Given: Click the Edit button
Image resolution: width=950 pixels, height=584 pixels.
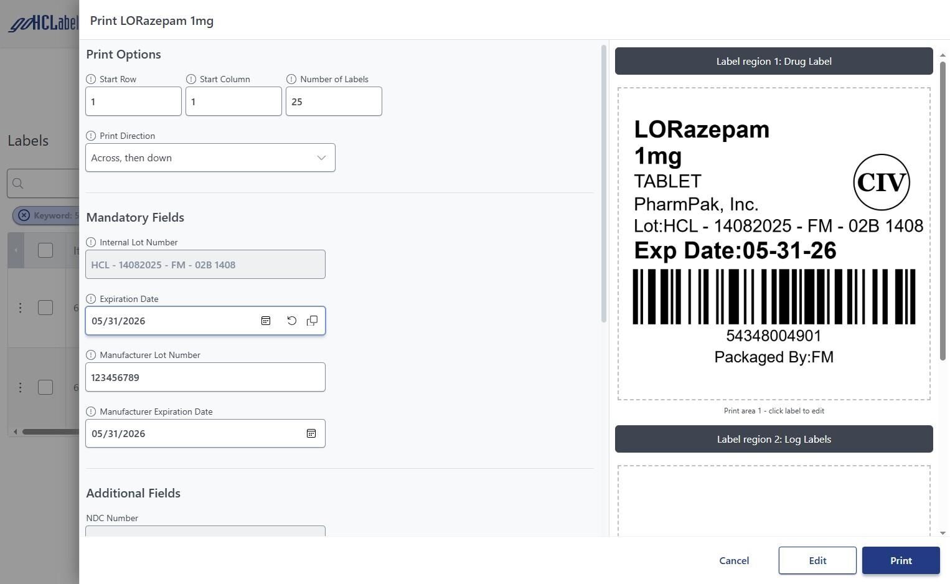Looking at the screenshot, I should (x=817, y=560).
